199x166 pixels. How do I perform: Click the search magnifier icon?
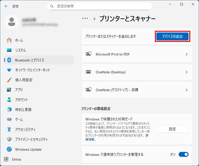[52, 6]
